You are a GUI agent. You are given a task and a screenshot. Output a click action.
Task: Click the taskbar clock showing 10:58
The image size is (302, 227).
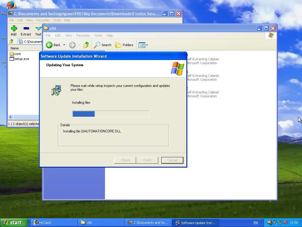click(294, 223)
